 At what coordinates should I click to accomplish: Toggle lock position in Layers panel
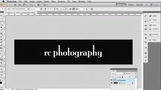click(120, 77)
